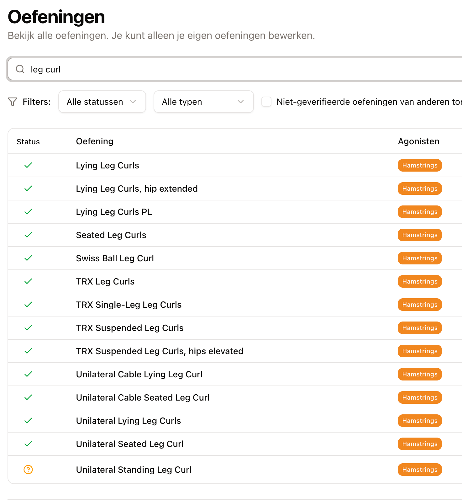This screenshot has width=462, height=500.
Task: Open the Lying Leg Curls, hip extended exercise
Action: pos(137,189)
